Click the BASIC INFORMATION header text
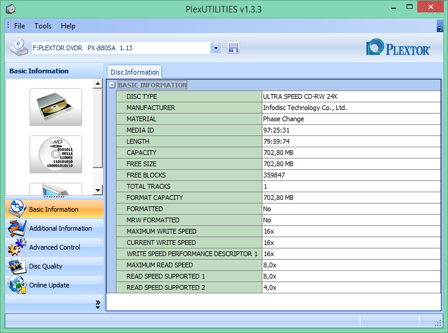This screenshot has width=448, height=333. click(152, 85)
